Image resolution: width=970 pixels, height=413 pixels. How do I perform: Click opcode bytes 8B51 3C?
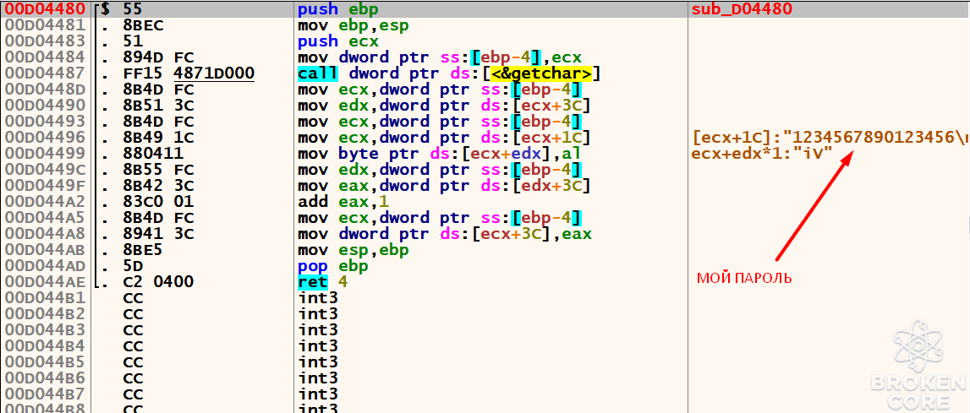coord(159,106)
